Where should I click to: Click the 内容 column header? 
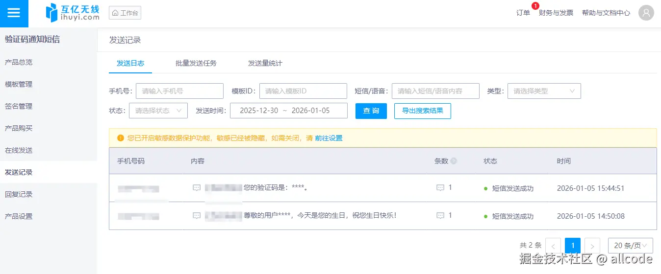[198, 161]
